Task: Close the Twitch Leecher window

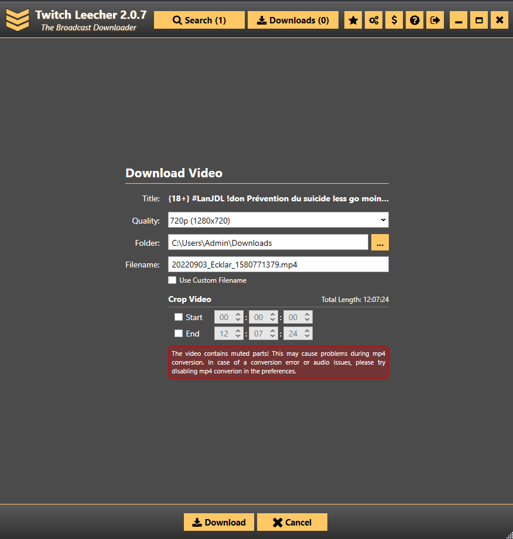Action: point(500,20)
